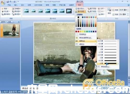The height and width of the screenshot is (94, 130).
Task: Click the Office button
Action: (3, 3)
